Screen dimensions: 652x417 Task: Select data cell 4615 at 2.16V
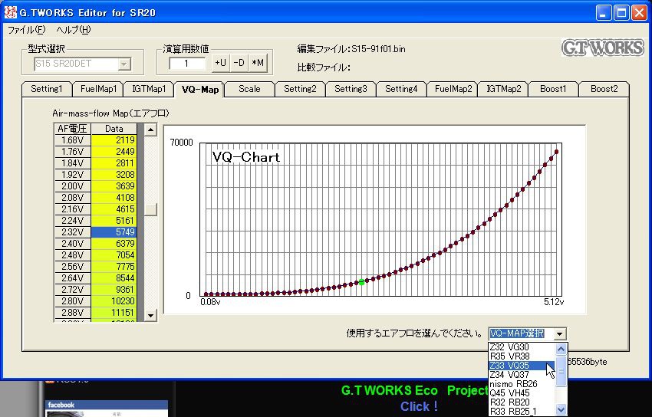(x=114, y=209)
